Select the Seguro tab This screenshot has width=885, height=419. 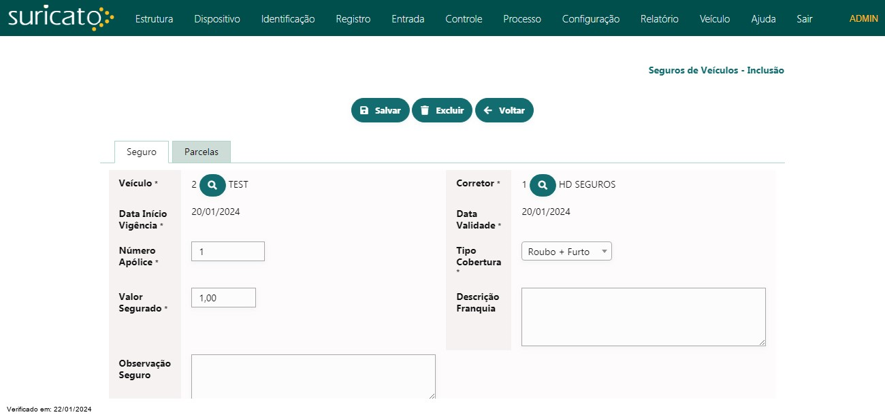coord(142,152)
